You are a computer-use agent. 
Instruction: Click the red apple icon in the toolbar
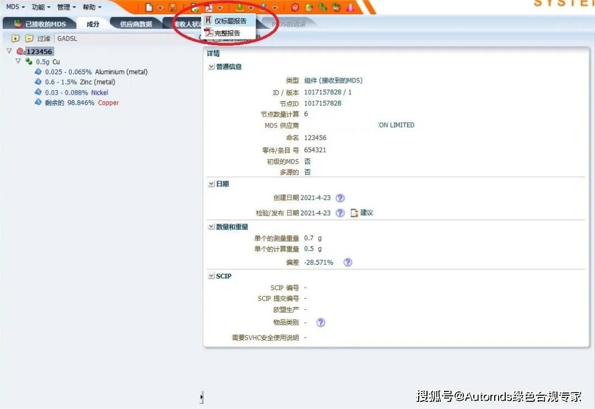(x=295, y=6)
